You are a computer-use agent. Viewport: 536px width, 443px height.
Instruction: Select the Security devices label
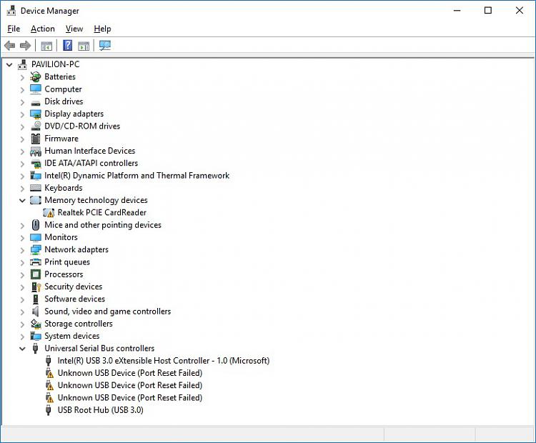(x=73, y=287)
